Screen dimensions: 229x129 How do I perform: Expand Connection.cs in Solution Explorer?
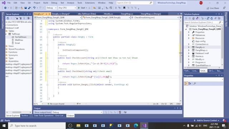[x=189, y=44]
